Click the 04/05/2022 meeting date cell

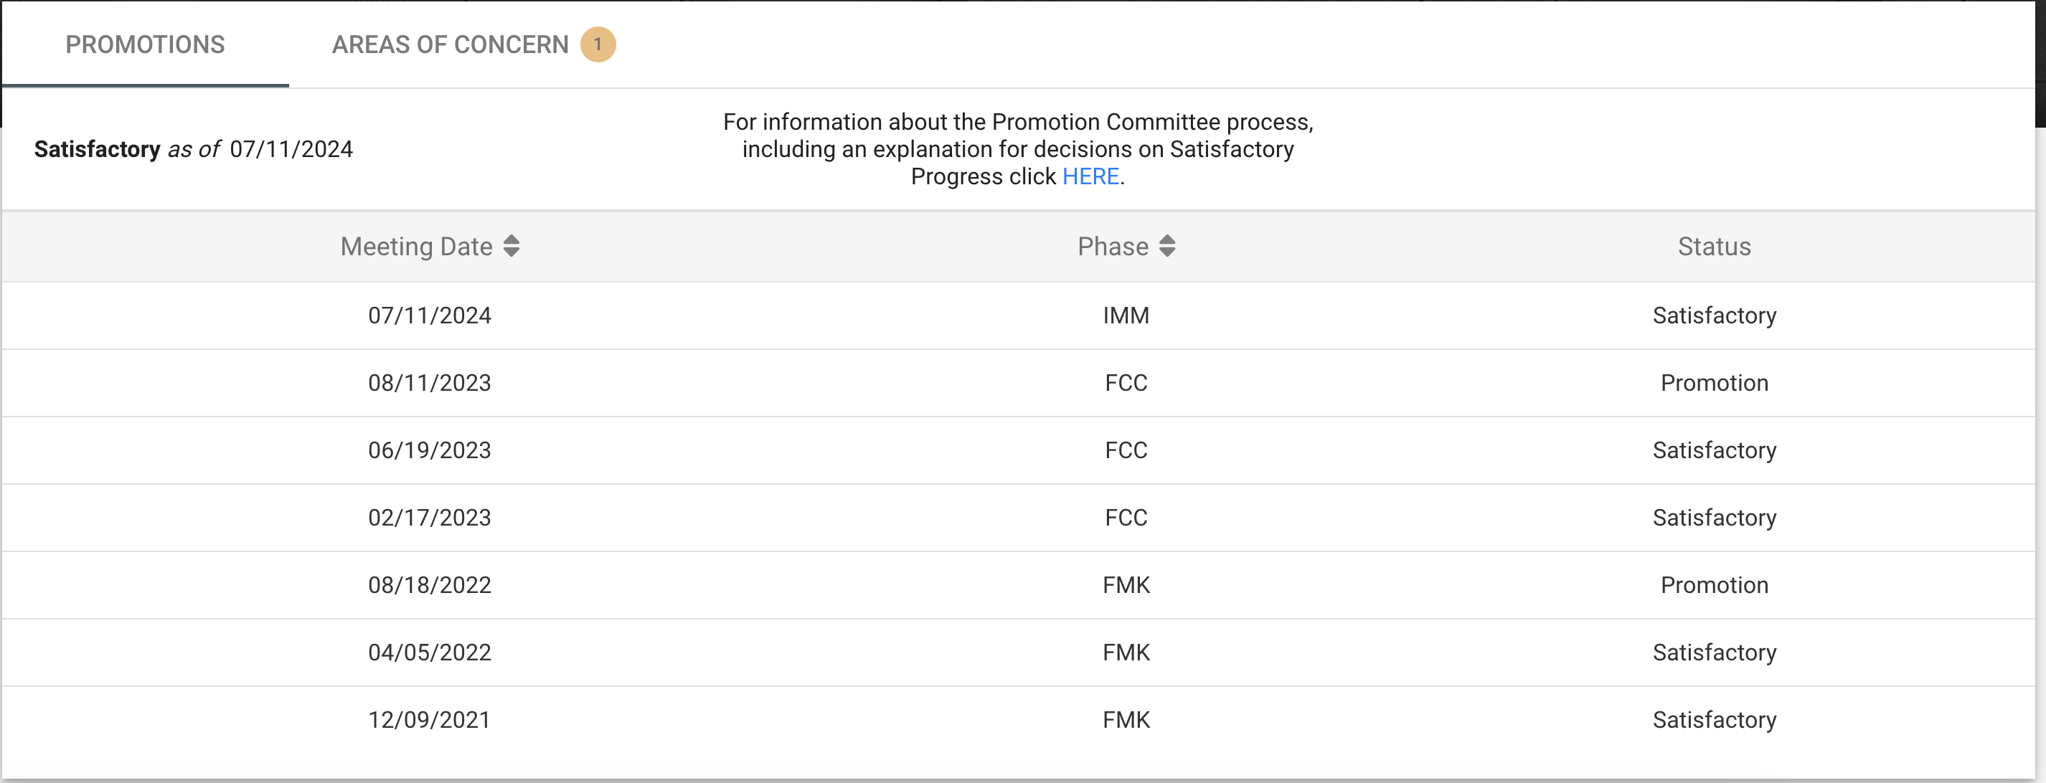430,652
